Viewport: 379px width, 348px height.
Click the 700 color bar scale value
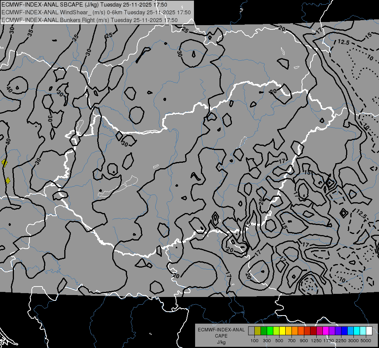292,341
